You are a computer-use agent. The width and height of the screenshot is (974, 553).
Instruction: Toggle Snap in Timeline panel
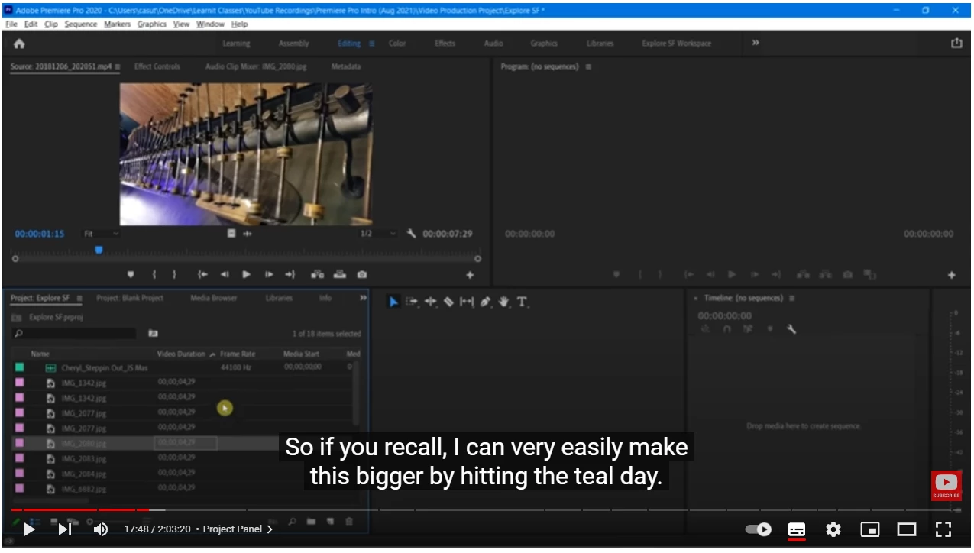click(x=726, y=329)
